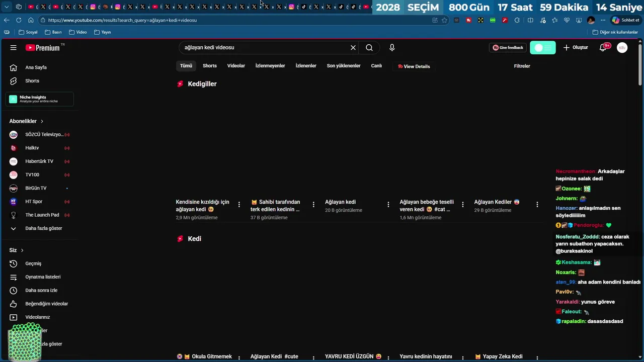The height and width of the screenshot is (362, 644).
Task: Open browser extensions puzzle icon
Action: click(517, 20)
